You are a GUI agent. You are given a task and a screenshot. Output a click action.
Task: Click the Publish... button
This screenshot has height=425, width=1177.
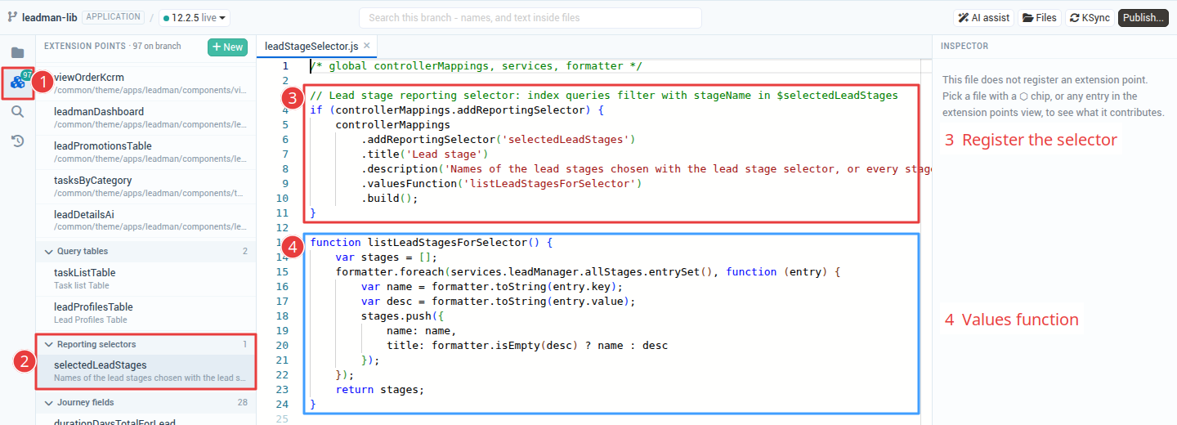click(x=1143, y=17)
